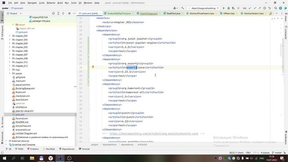Viewport: 288px width, 162px height.
Task: Open the Git tool window
Action: point(9,149)
